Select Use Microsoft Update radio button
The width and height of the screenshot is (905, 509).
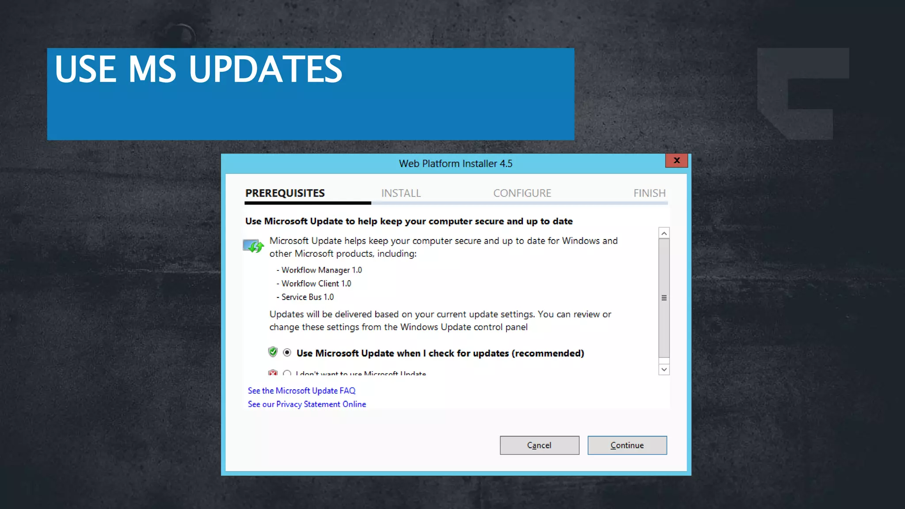point(287,353)
